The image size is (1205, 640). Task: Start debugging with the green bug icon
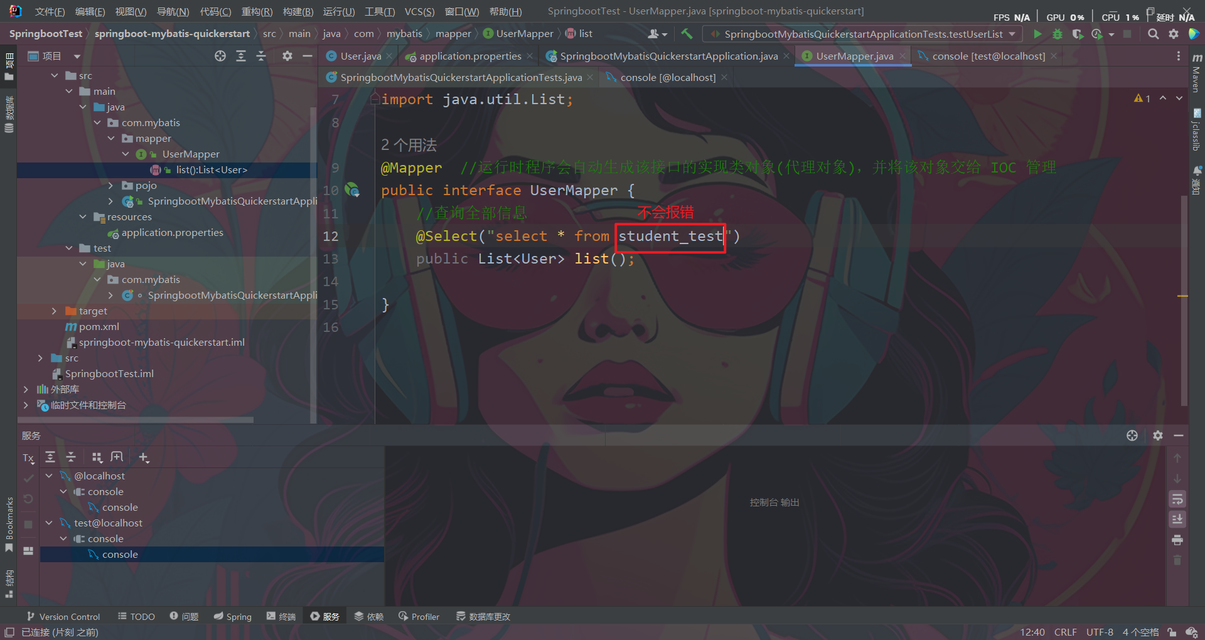(1058, 34)
